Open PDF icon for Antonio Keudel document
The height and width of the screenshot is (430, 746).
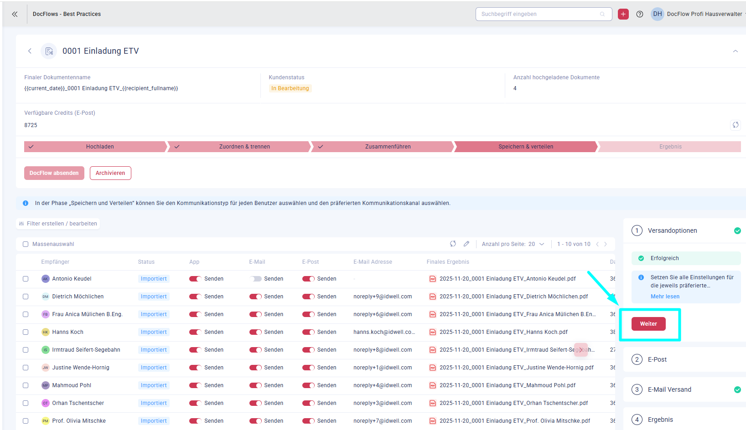tap(432, 279)
